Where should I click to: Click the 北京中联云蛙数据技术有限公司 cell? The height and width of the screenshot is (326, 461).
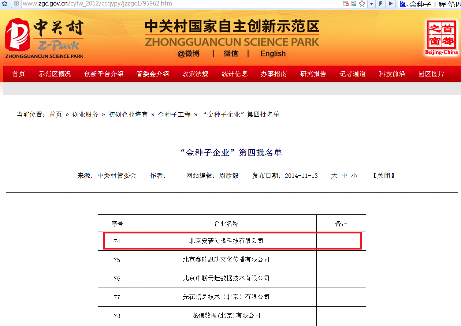(226, 278)
